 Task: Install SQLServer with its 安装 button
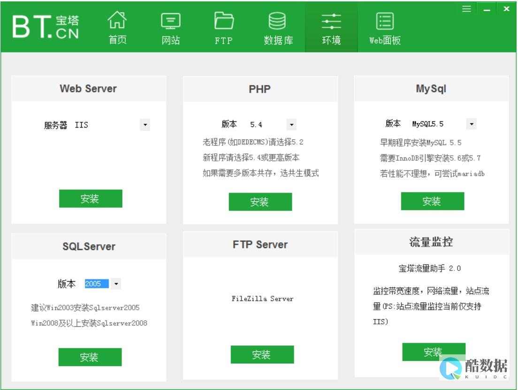[x=90, y=357]
